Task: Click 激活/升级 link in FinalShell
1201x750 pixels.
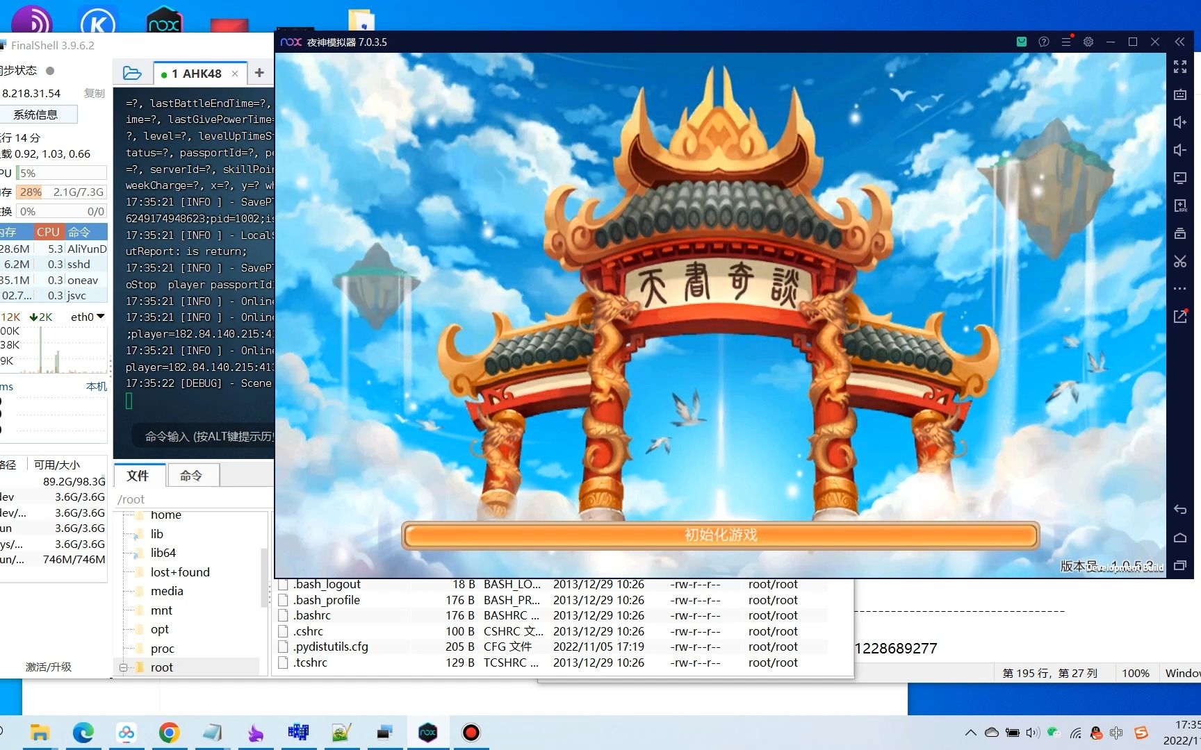Action: point(49,667)
